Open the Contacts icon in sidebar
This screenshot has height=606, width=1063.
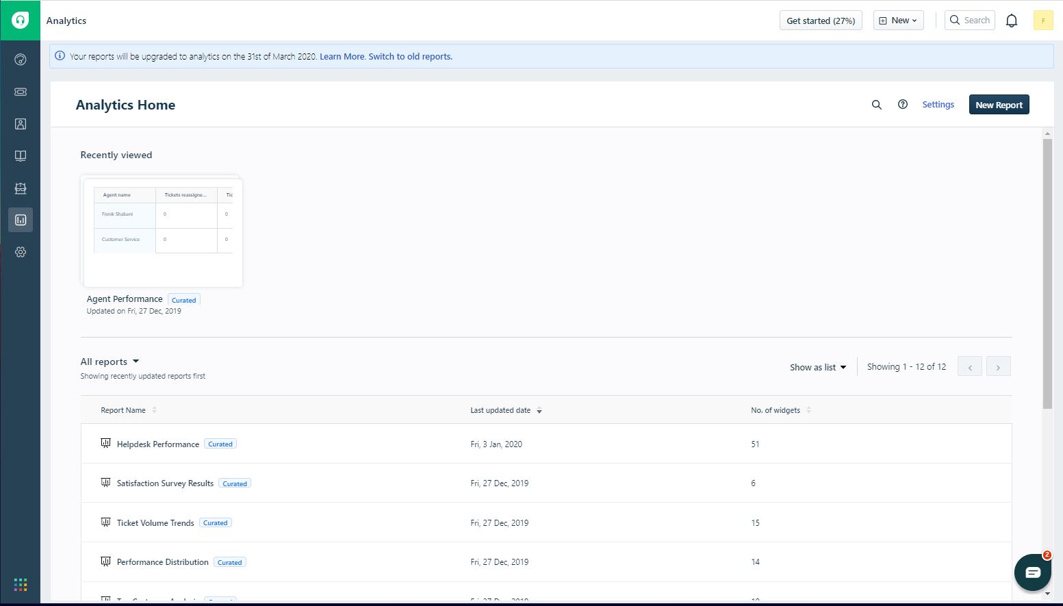(21, 124)
